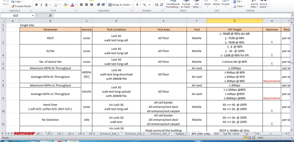Switch to Lift 4 sheet tab
Image resolution: width=294 pixels, height=142 pixels.
[71, 133]
